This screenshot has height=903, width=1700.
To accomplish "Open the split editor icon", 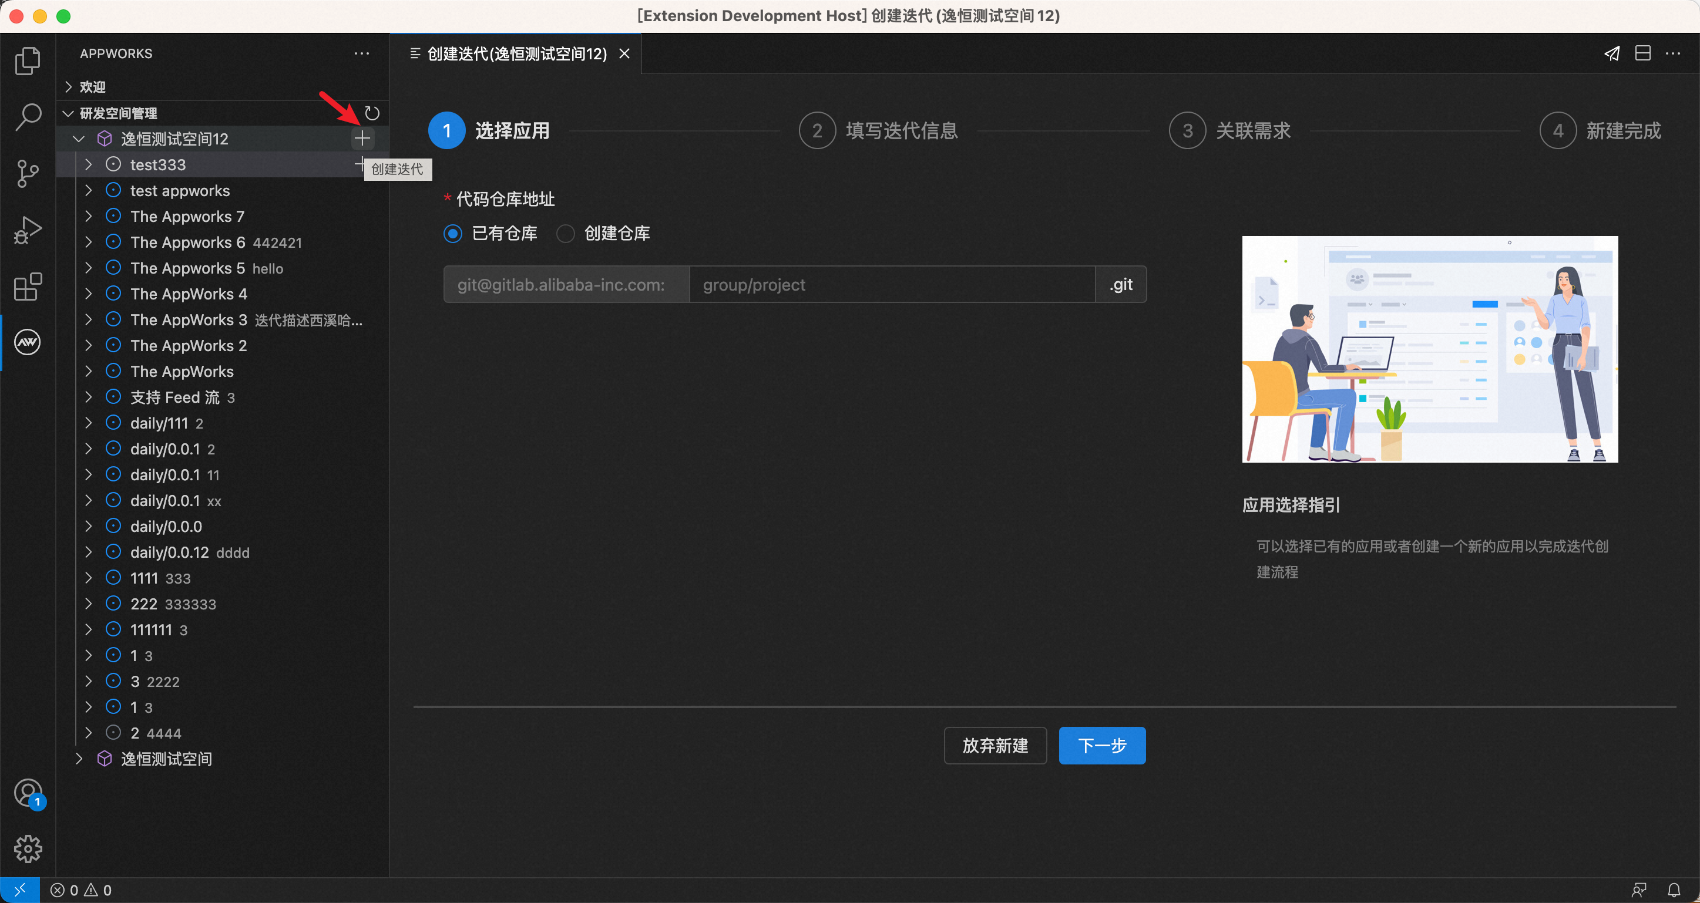I will pyautogui.click(x=1643, y=53).
